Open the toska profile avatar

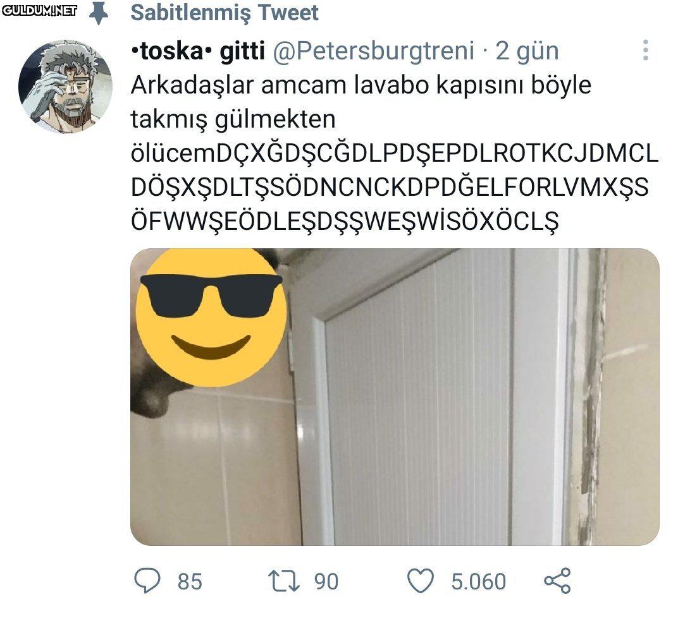coord(65,87)
